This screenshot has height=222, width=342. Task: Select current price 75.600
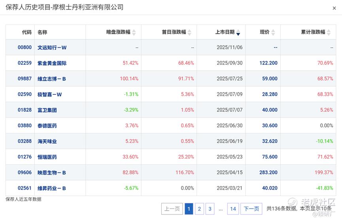pos(270,157)
